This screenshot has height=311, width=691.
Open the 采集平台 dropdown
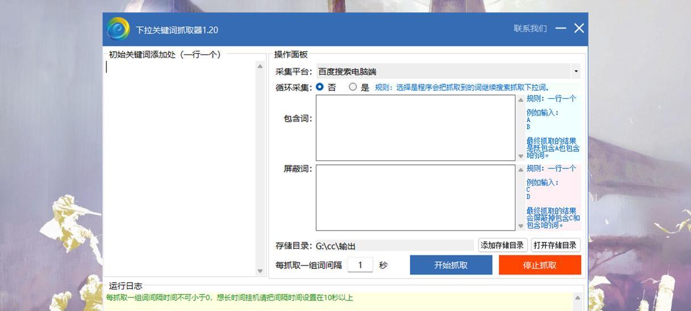448,71
